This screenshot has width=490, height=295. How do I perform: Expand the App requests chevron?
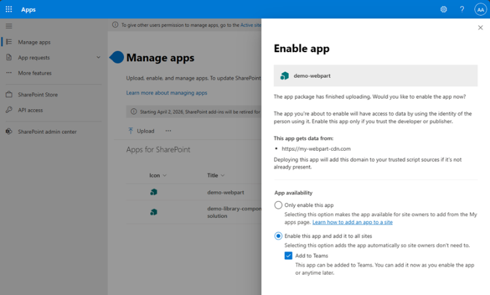[99, 57]
